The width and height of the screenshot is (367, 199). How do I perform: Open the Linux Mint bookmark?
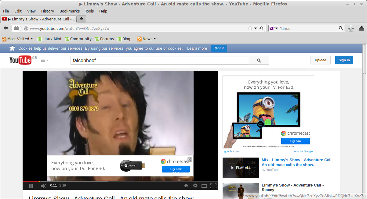point(49,39)
